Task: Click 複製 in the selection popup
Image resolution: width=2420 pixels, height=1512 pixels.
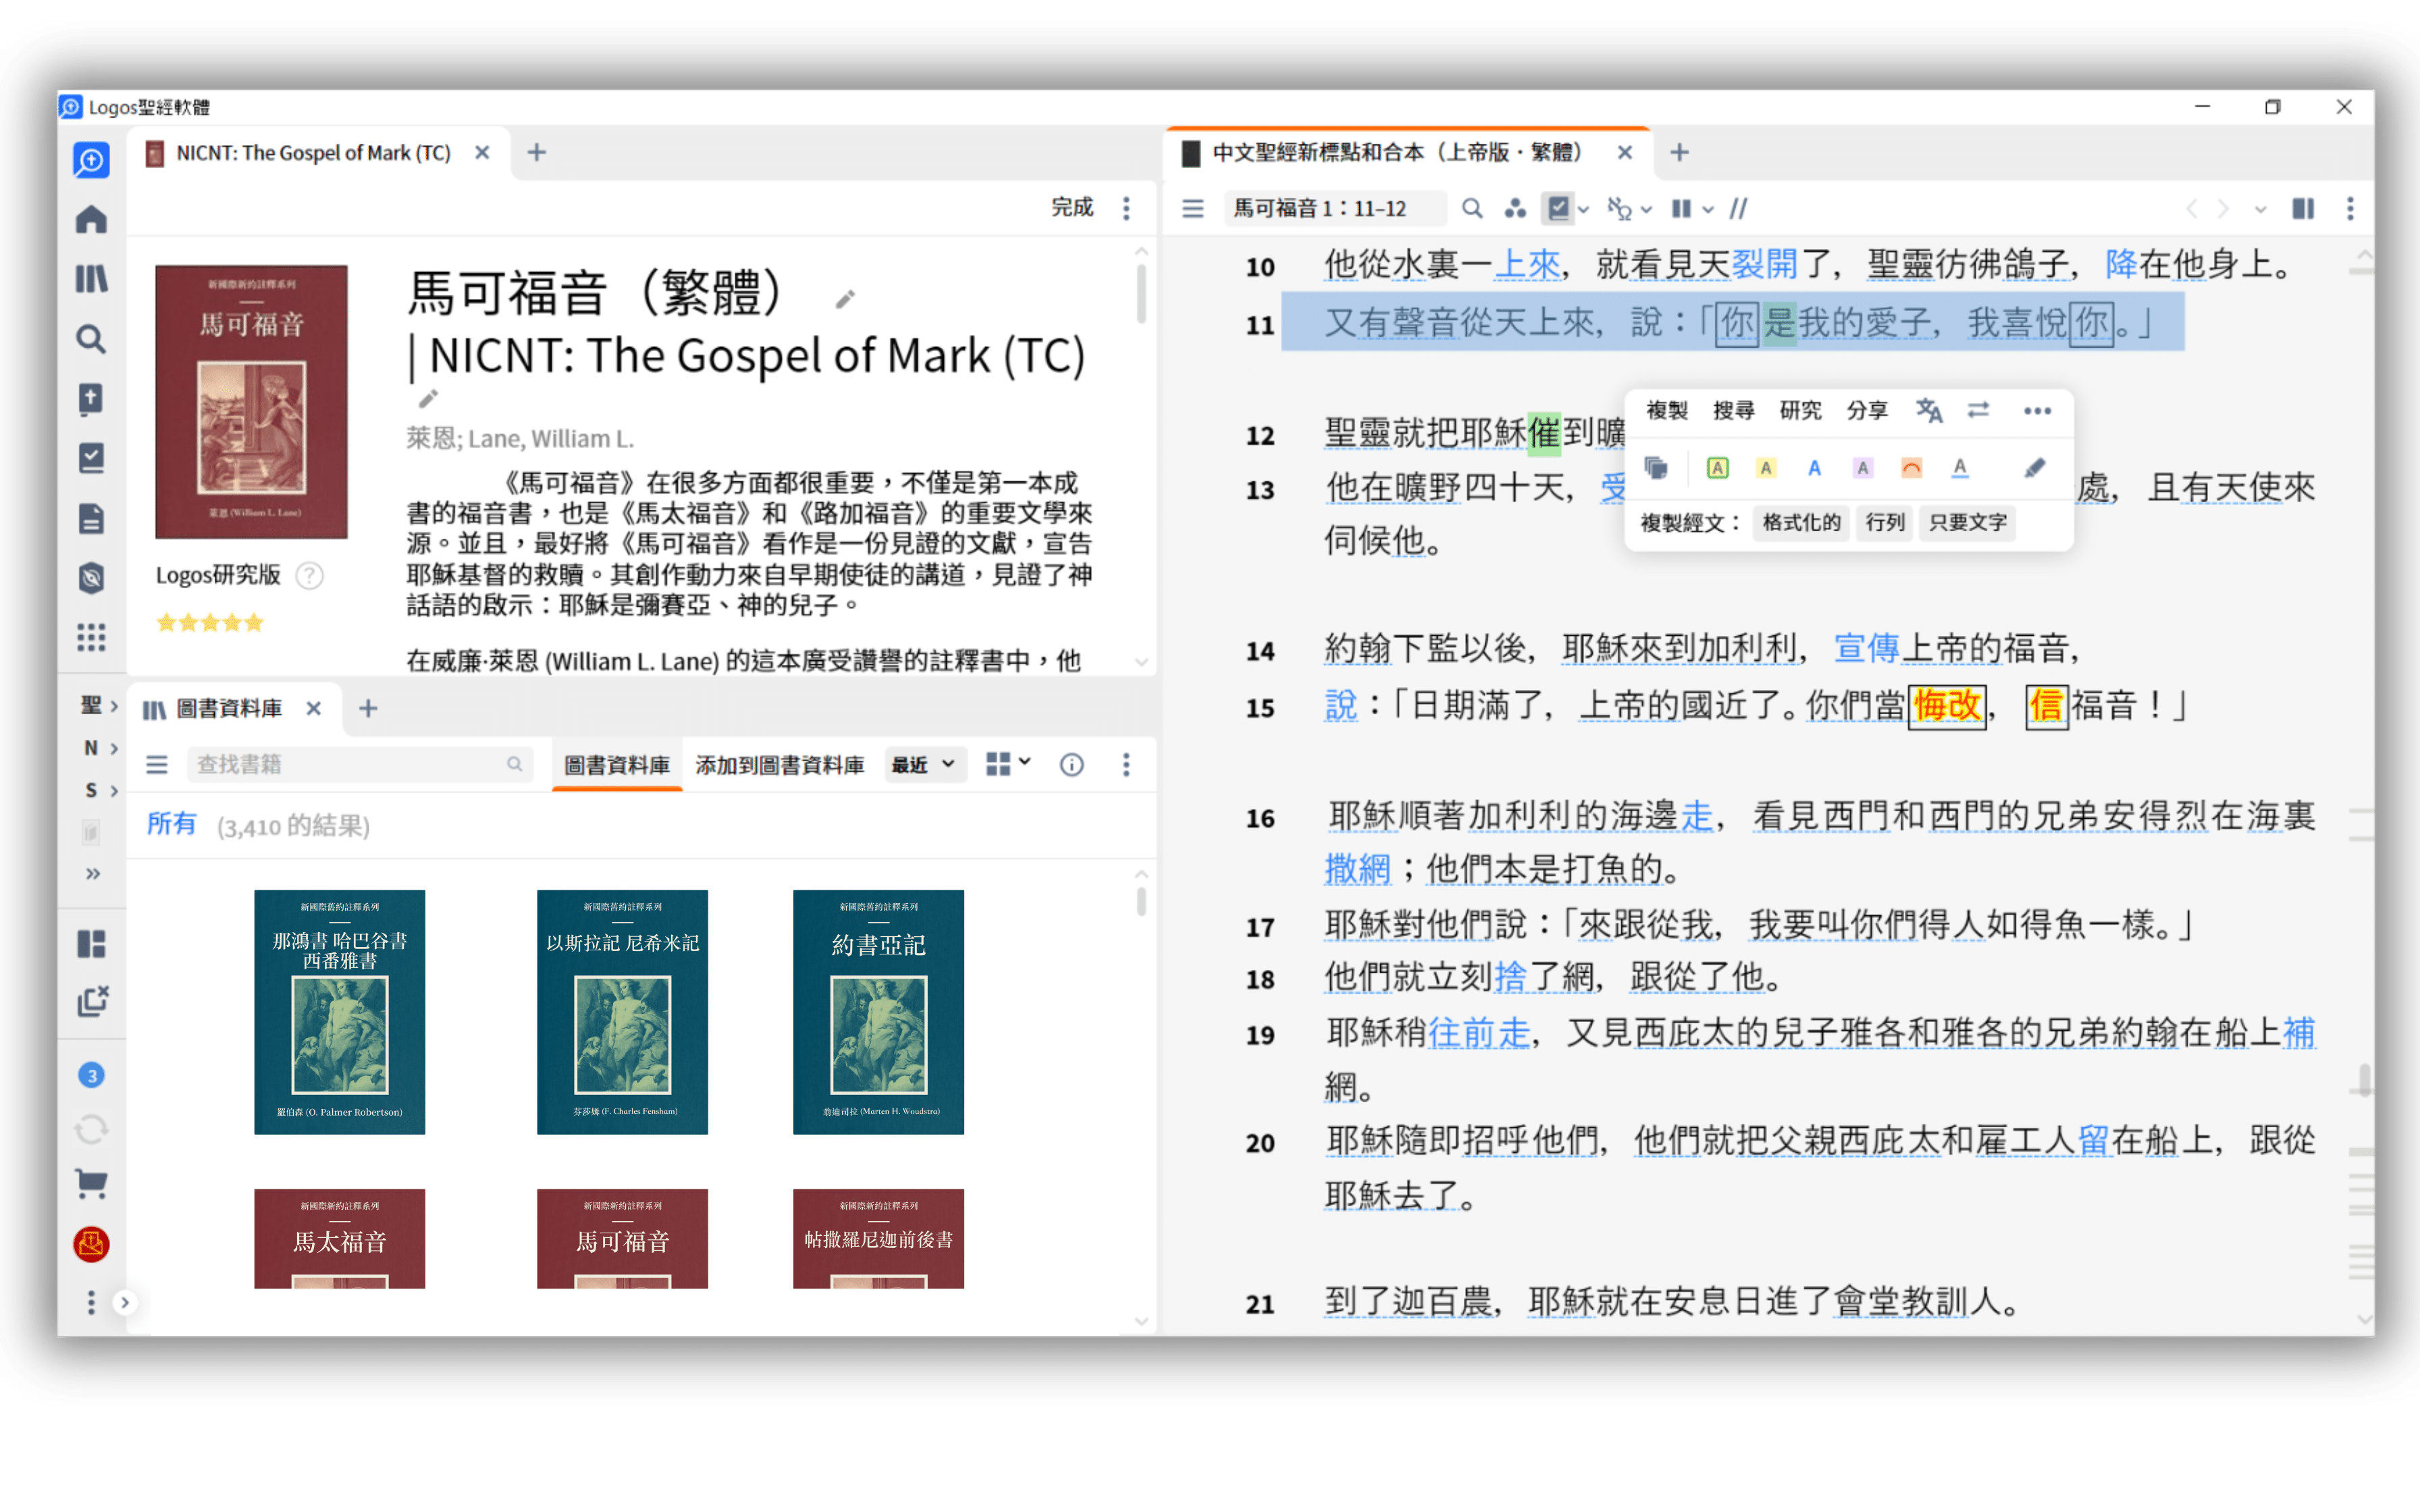Action: (1667, 410)
